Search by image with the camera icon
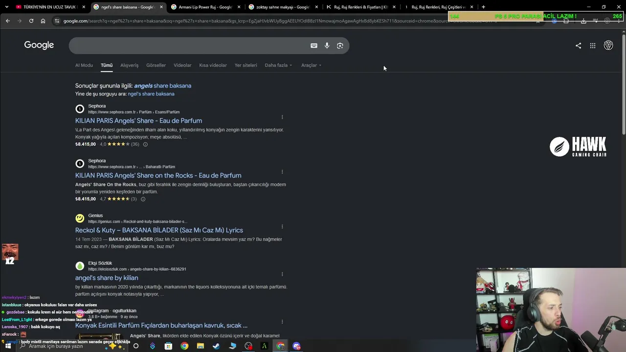 pos(340,45)
